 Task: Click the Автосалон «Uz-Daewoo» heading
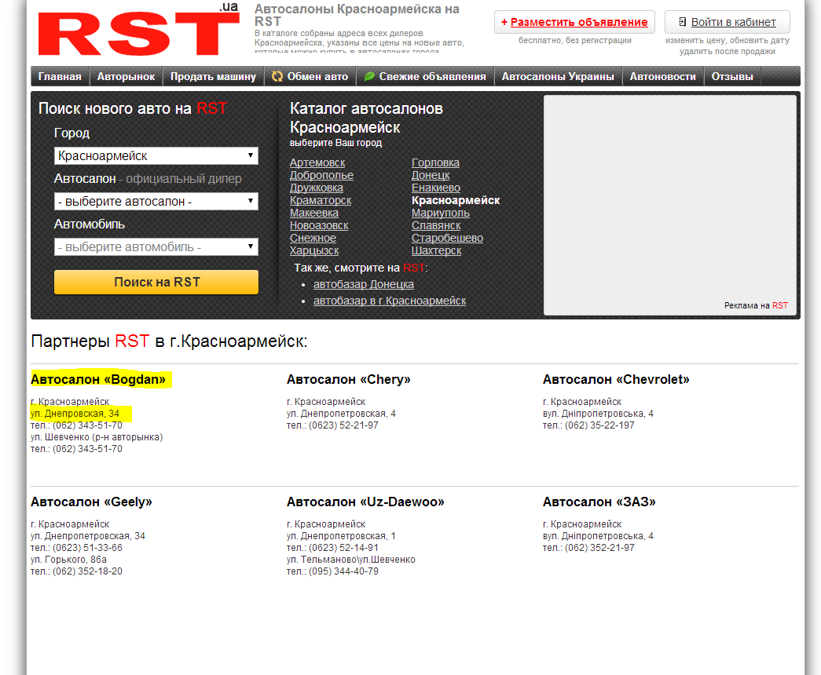pyautogui.click(x=365, y=502)
